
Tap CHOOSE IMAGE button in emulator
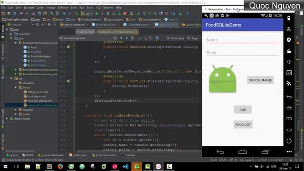click(x=260, y=80)
